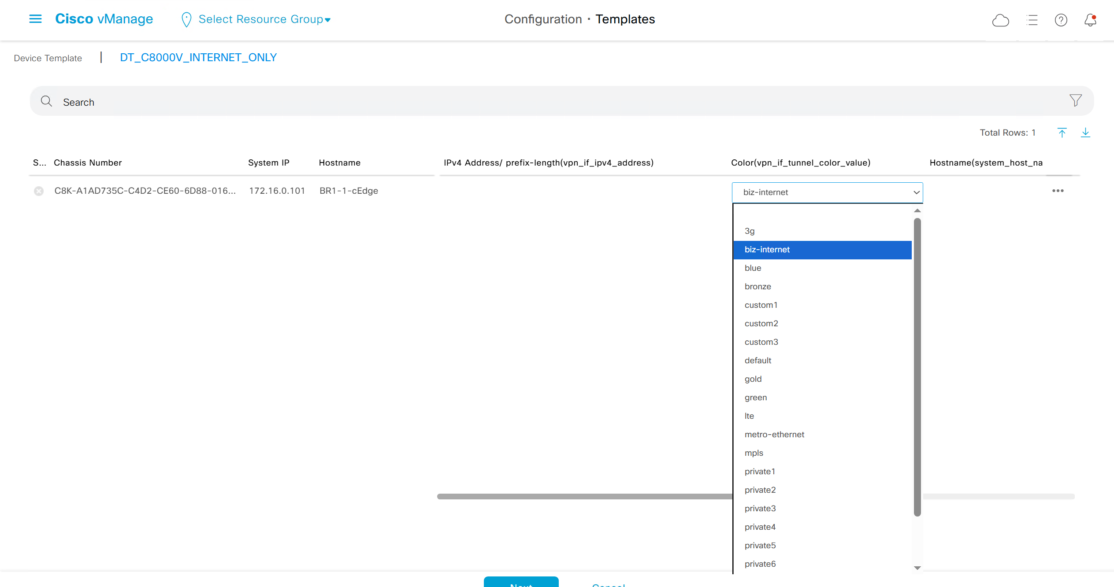This screenshot has width=1114, height=587.
Task: Open the notifications bell
Action: [x=1090, y=20]
